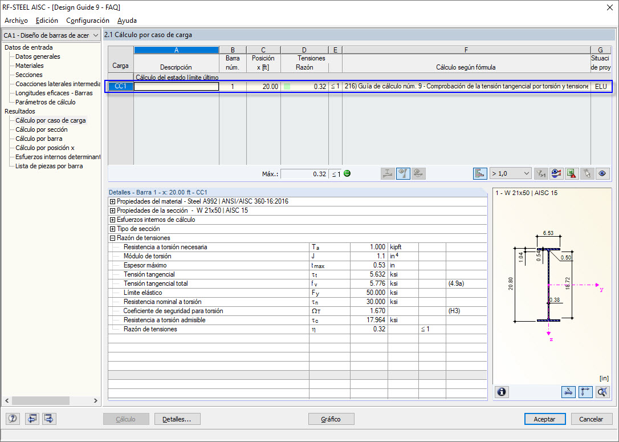This screenshot has height=442, width=619.
Task: Collapse Razón de tensiones section
Action: click(112, 238)
